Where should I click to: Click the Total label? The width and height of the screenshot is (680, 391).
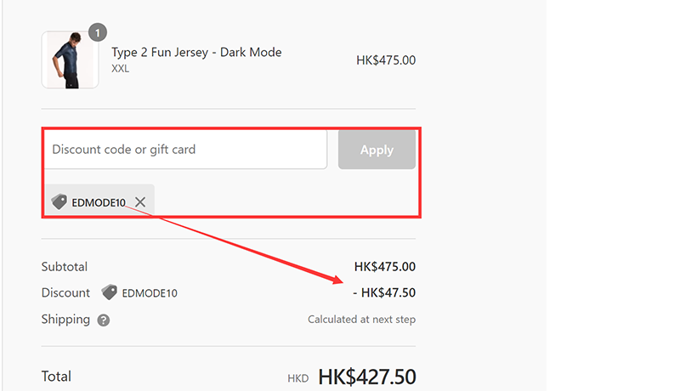tap(56, 377)
